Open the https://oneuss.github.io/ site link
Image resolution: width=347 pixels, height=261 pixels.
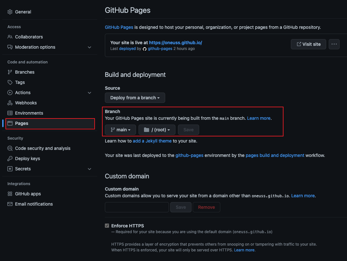[175, 43]
